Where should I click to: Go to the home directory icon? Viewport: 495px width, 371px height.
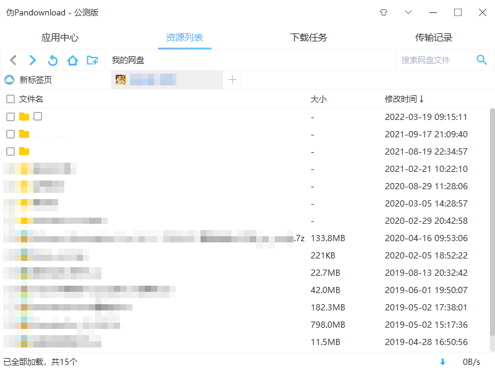tap(72, 60)
